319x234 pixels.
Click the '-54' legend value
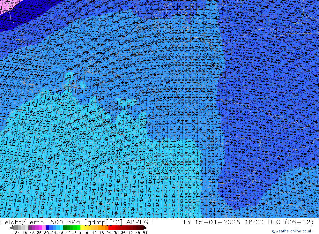click(16, 233)
